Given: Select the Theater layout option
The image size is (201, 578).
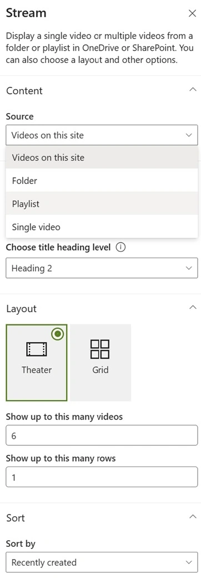Looking at the screenshot, I should click(x=37, y=362).
